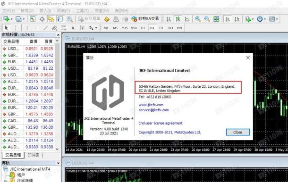Screen dimensions: 288x182
Task: Close the Market Watch panel
Action: tap(58, 35)
